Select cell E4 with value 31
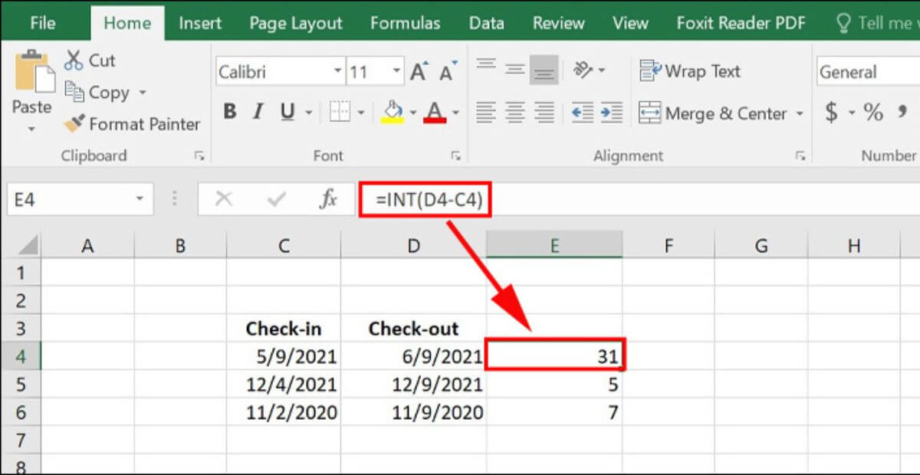The image size is (920, 475). point(554,357)
